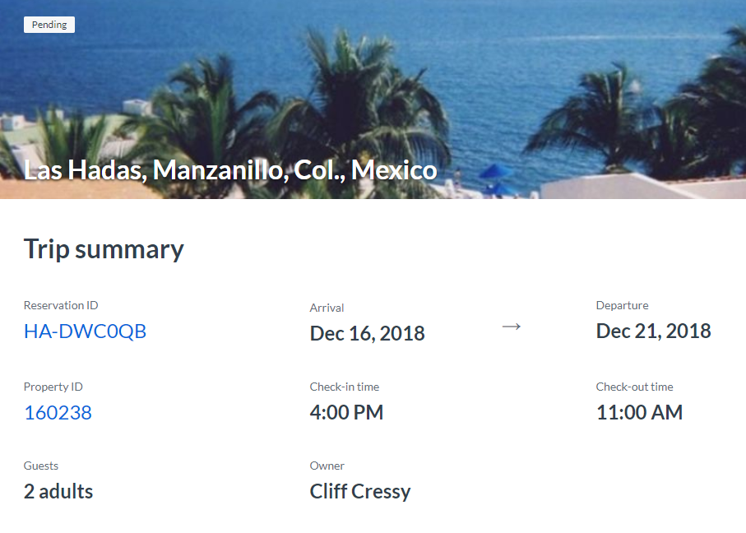This screenshot has height=533, width=746.
Task: Click the Pending status badge
Action: click(49, 25)
